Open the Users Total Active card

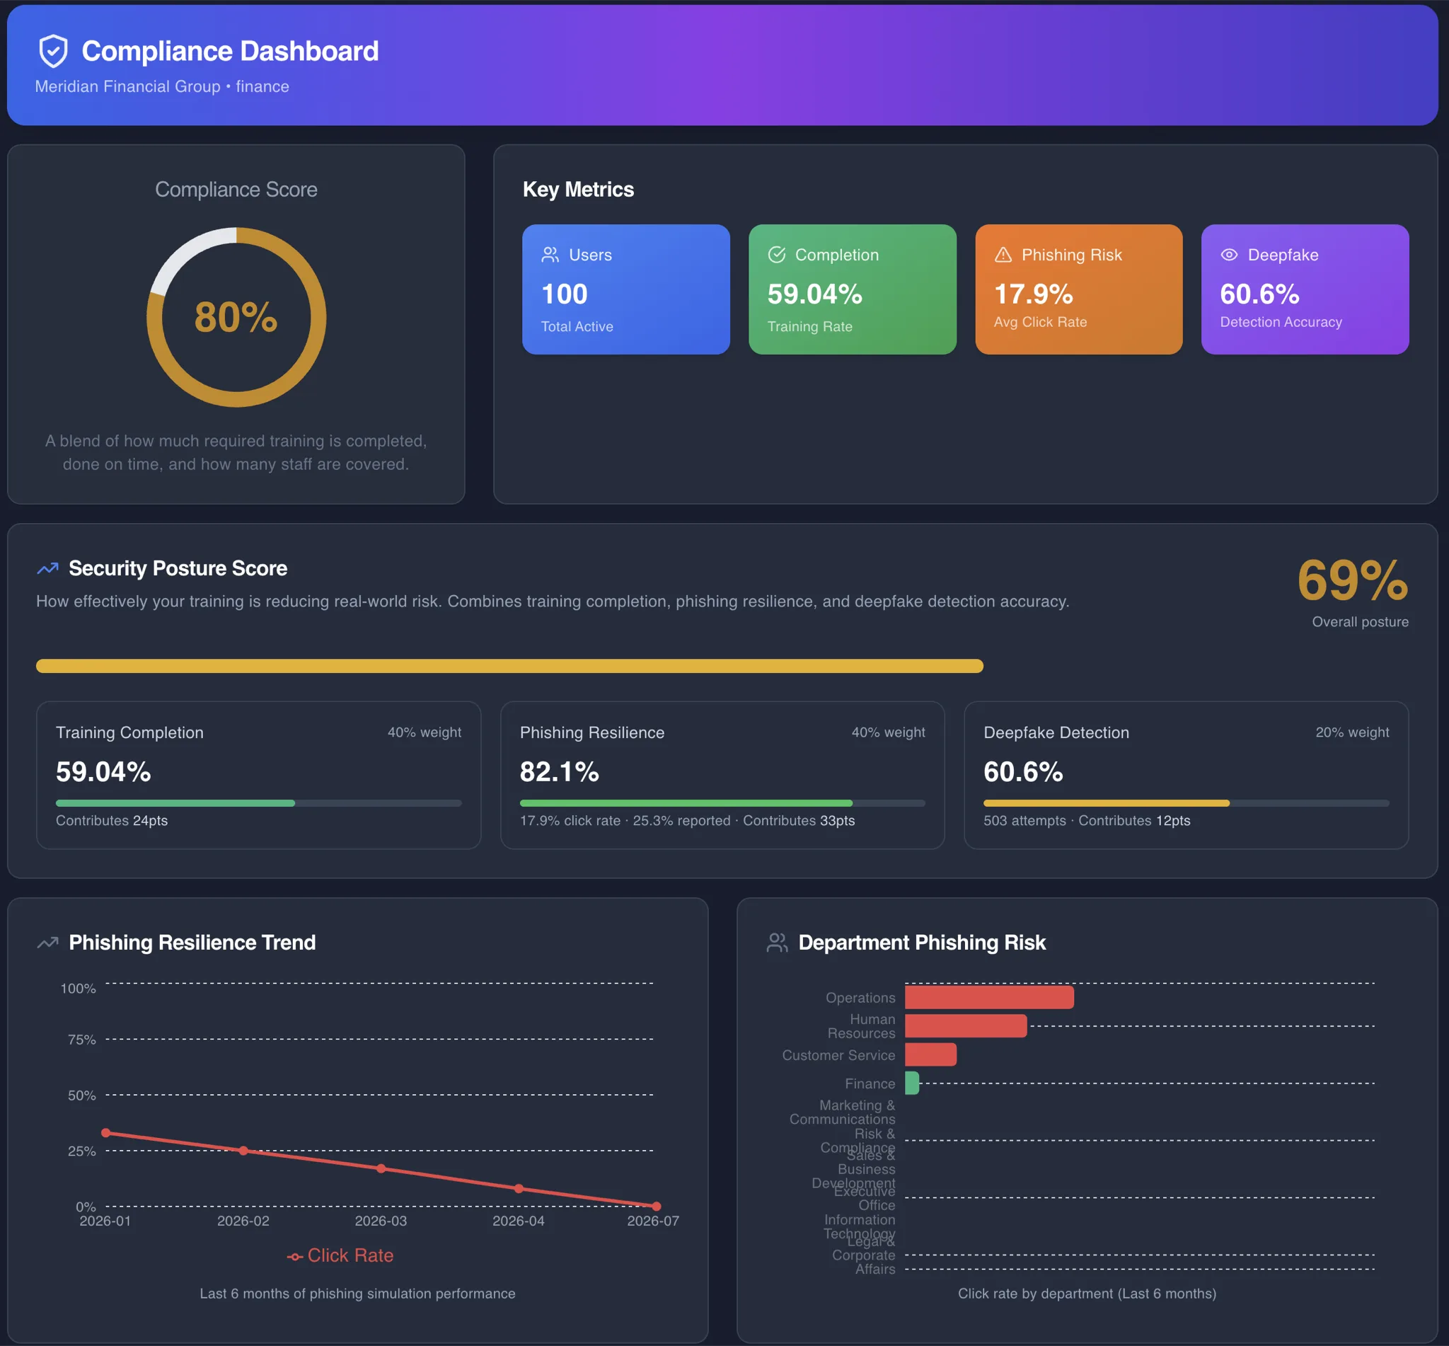[x=626, y=289]
